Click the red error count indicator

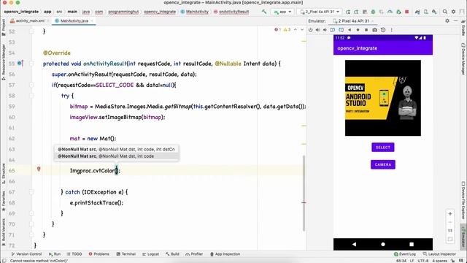(x=277, y=30)
